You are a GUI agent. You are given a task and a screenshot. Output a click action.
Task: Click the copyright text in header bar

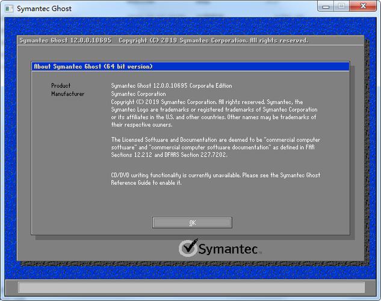(214, 40)
